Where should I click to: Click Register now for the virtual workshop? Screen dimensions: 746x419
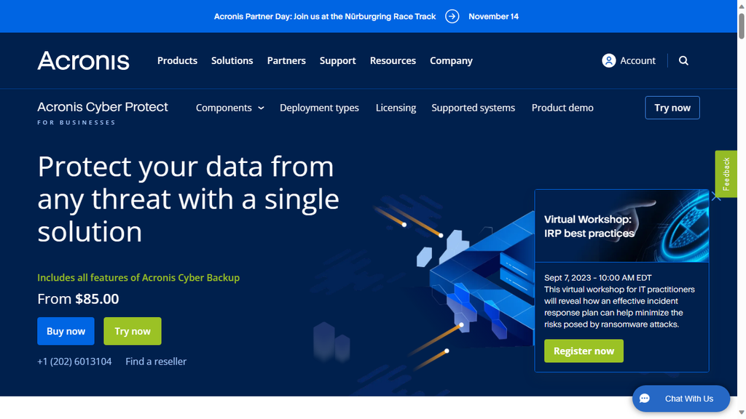tap(584, 351)
